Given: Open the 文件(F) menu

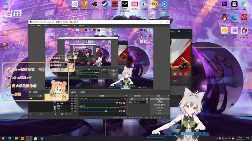Looking at the screenshot, I should point(32,26).
